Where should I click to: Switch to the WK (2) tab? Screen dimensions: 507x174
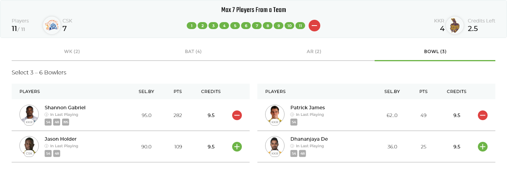click(72, 52)
